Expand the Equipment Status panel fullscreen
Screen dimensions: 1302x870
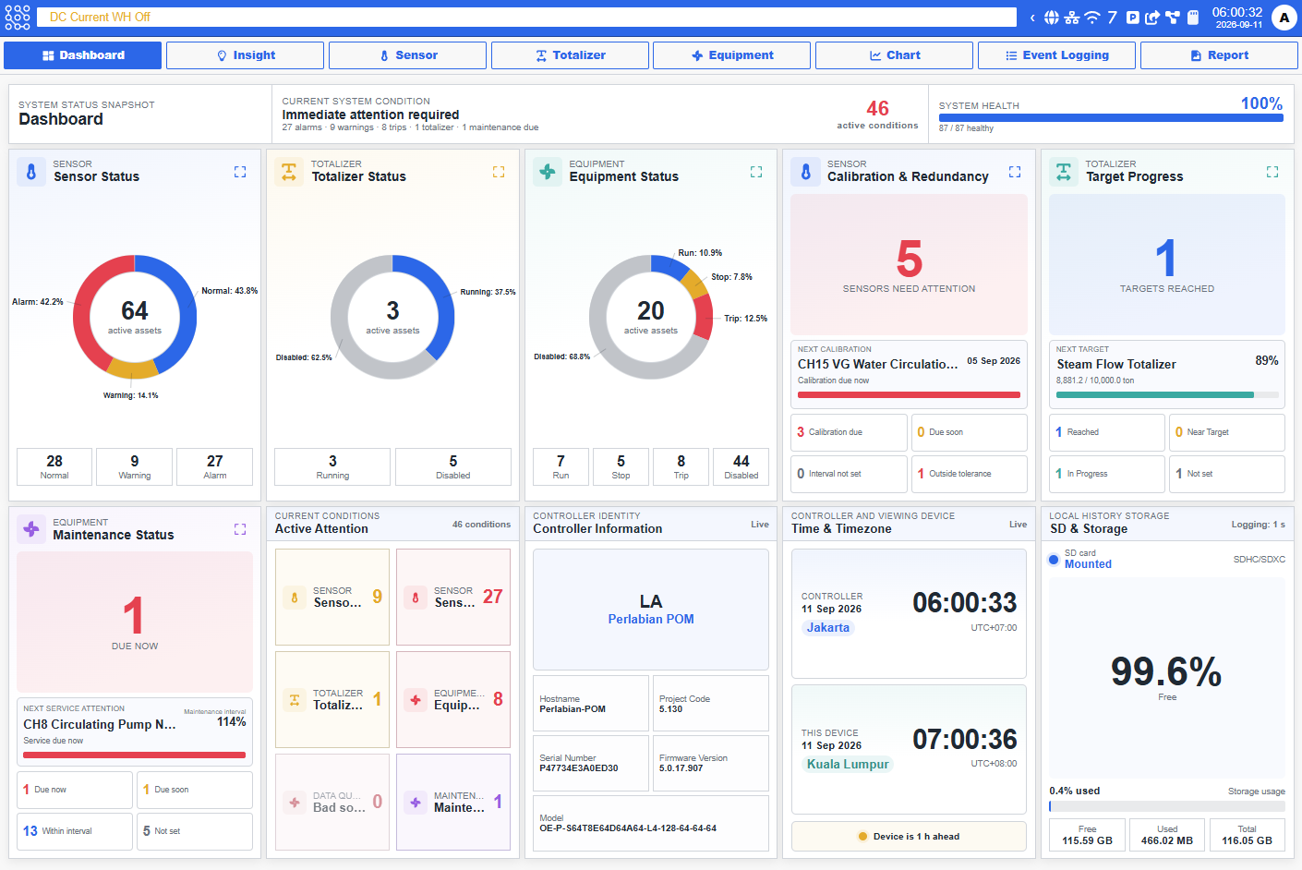pos(756,172)
